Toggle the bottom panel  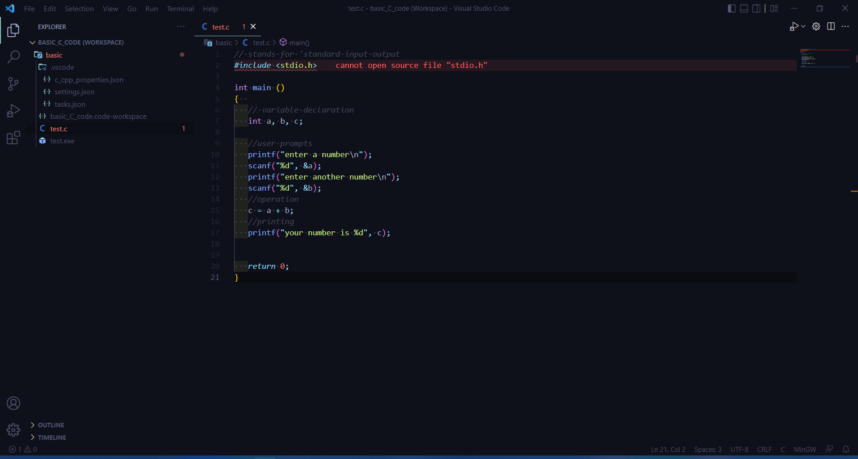(x=744, y=8)
